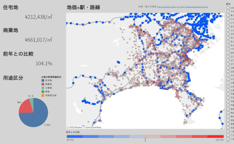Click the center marker on the color scale
Image resolution: width=234 pixels, height=144 pixels.
click(145, 140)
